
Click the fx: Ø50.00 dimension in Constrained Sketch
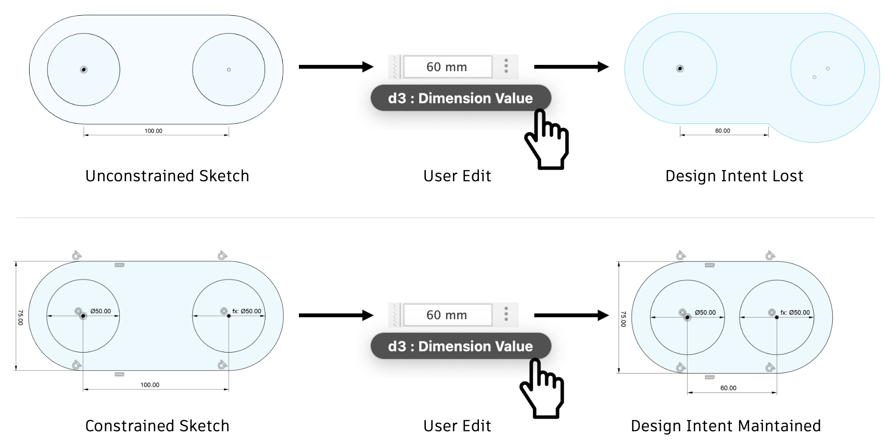(x=246, y=311)
